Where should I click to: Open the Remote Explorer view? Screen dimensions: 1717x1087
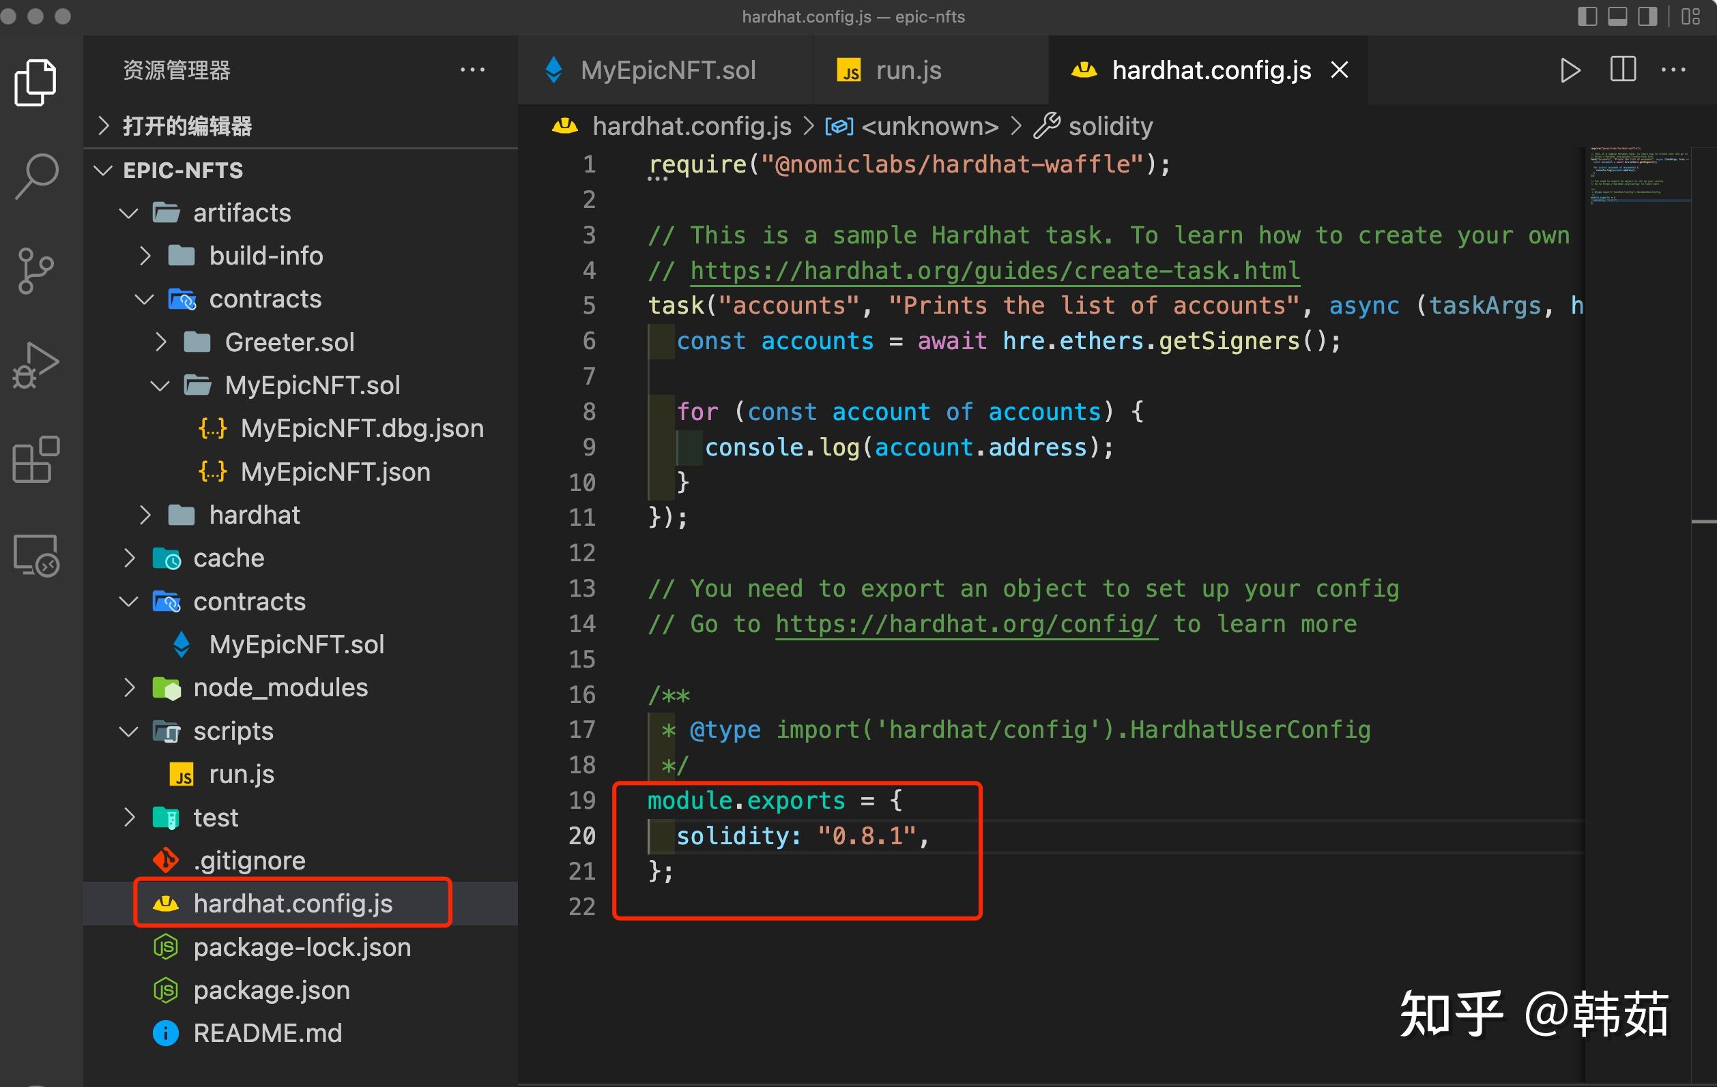pyautogui.click(x=35, y=555)
